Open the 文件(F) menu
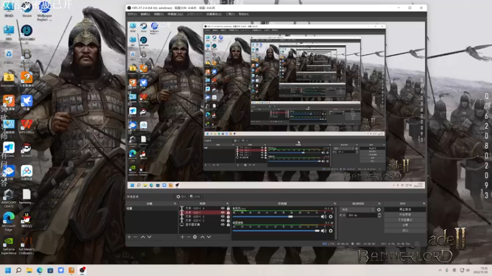This screenshot has height=276, width=492. [132, 14]
